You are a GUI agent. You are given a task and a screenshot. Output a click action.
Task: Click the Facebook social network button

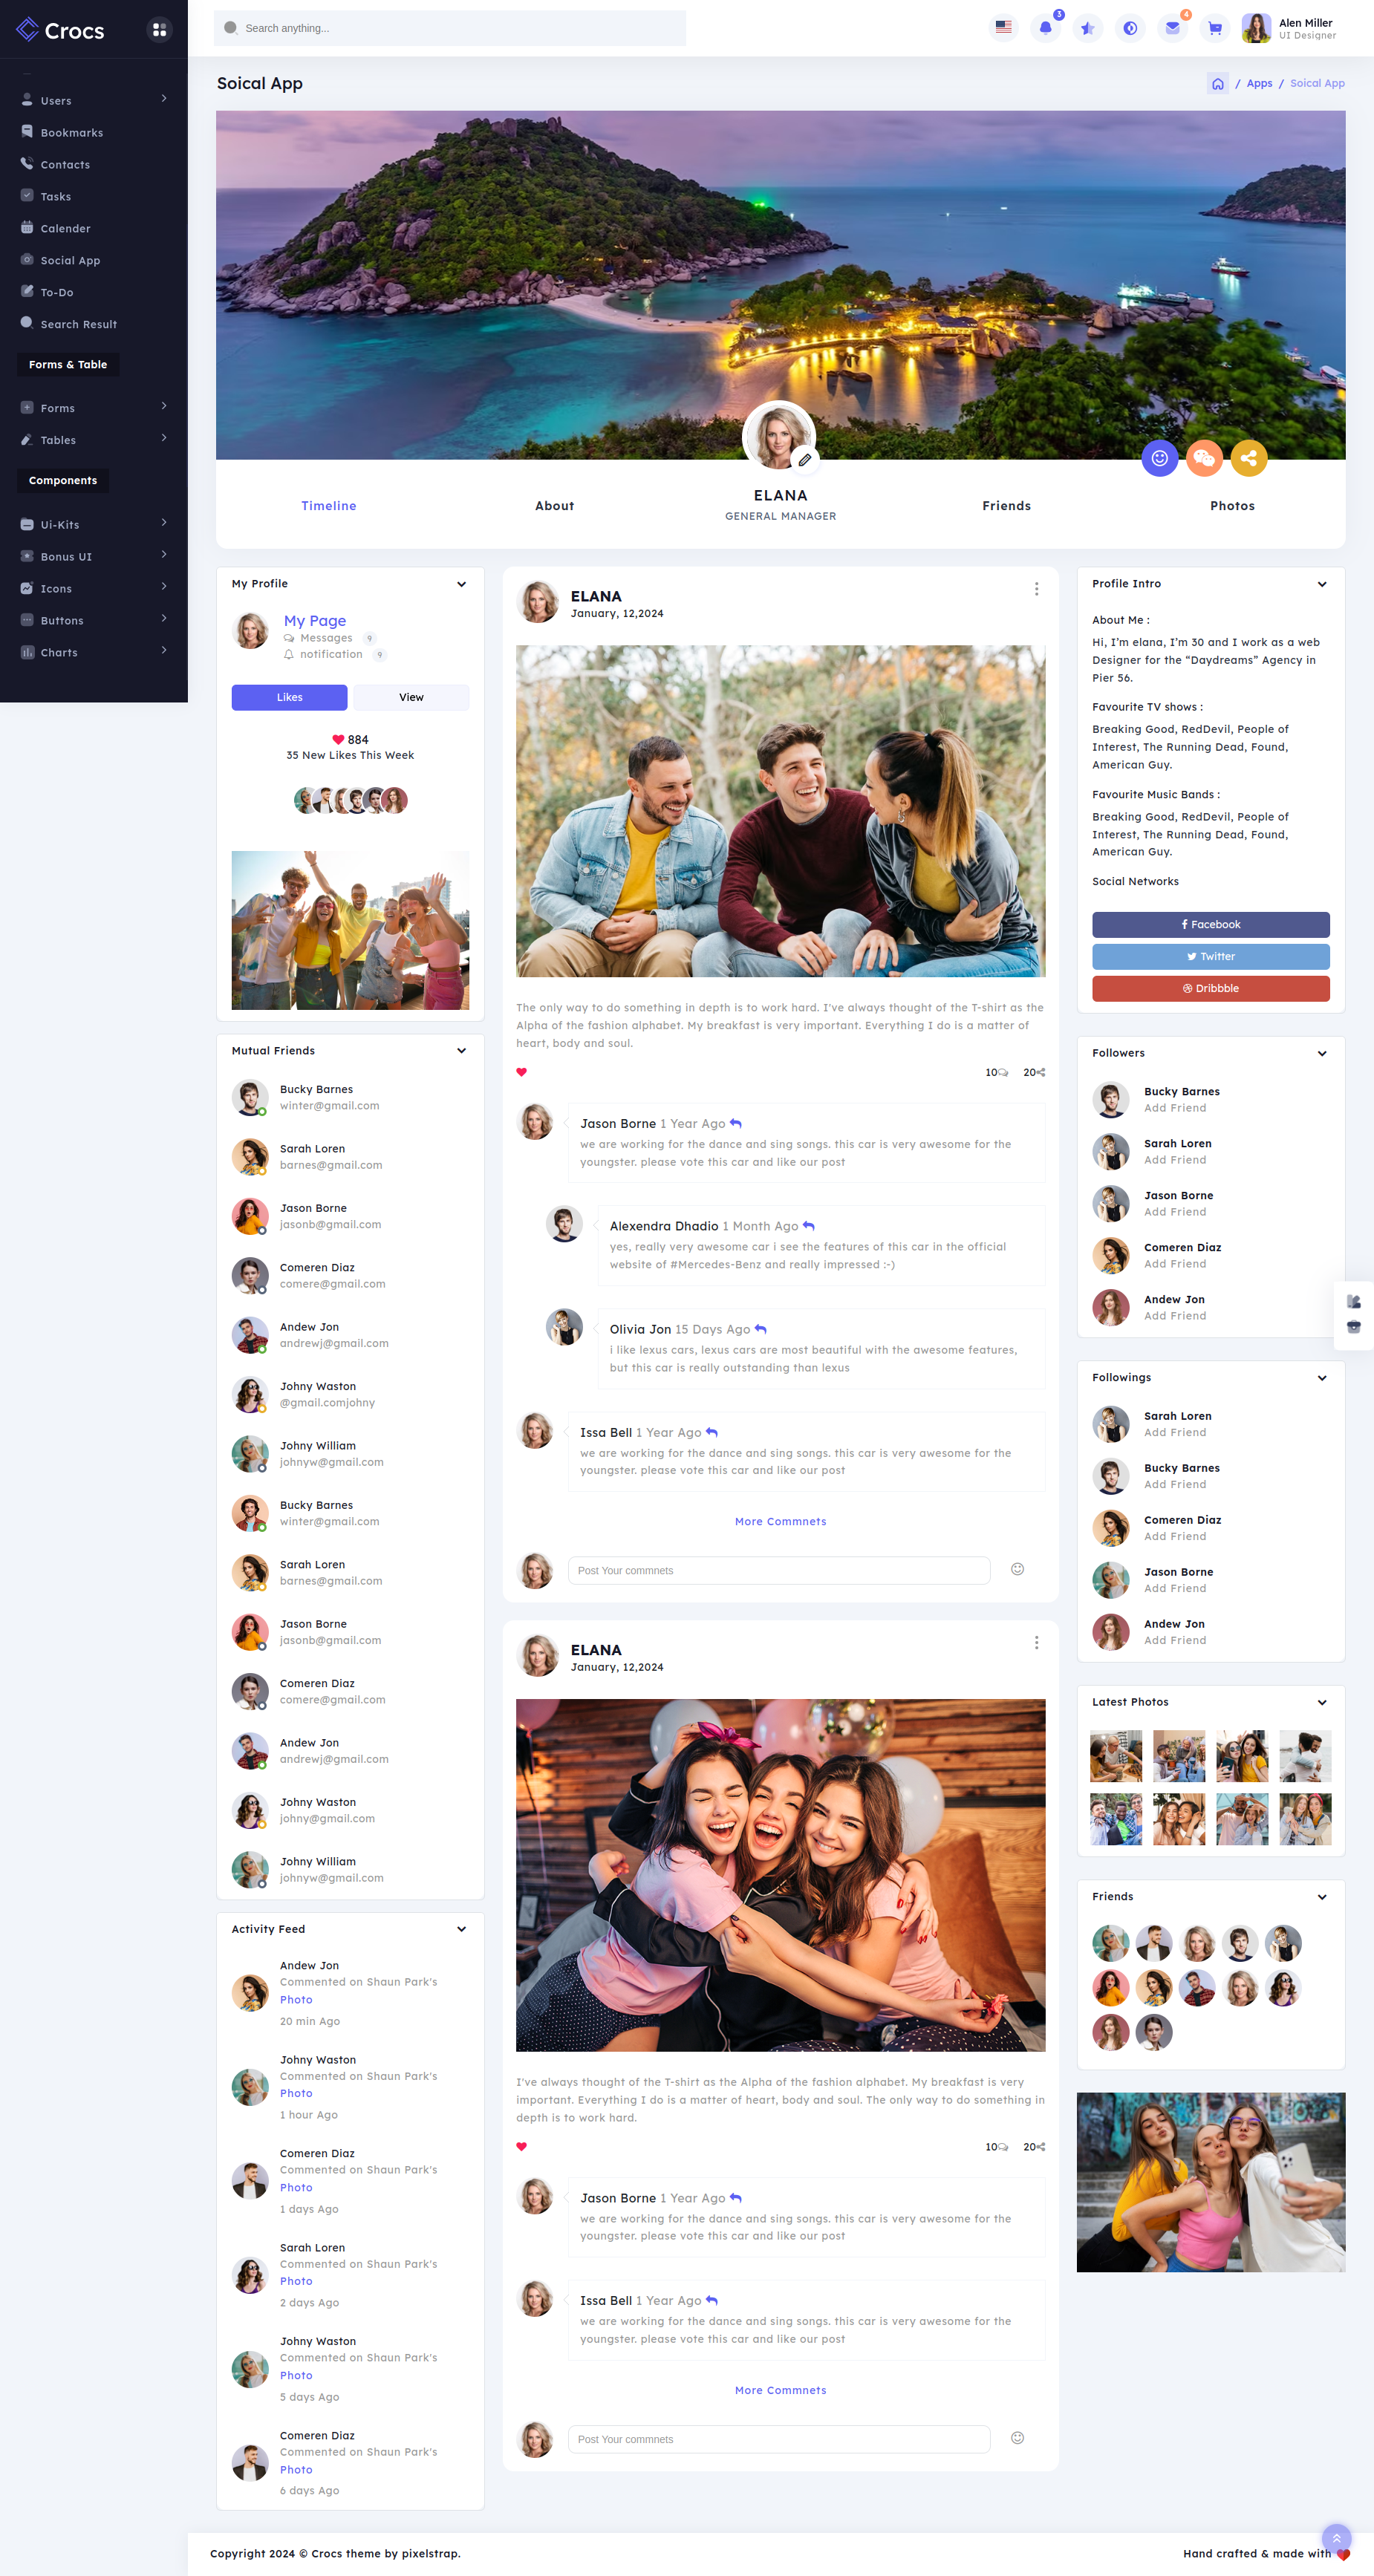[x=1210, y=924]
